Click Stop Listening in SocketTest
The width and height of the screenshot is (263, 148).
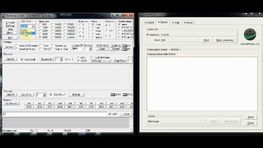tap(225, 40)
